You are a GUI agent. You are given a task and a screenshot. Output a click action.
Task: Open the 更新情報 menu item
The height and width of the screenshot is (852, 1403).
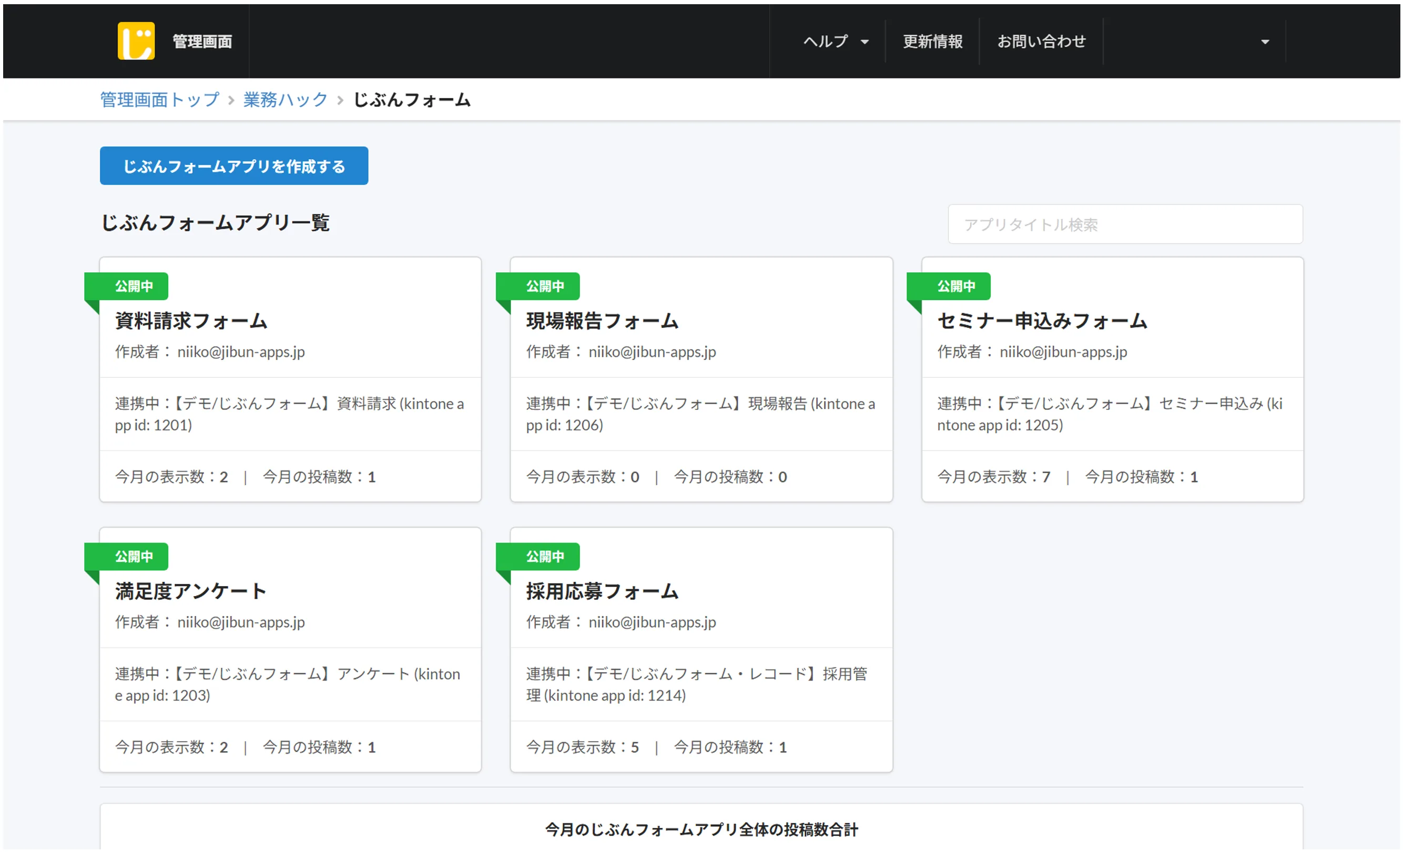932,42
